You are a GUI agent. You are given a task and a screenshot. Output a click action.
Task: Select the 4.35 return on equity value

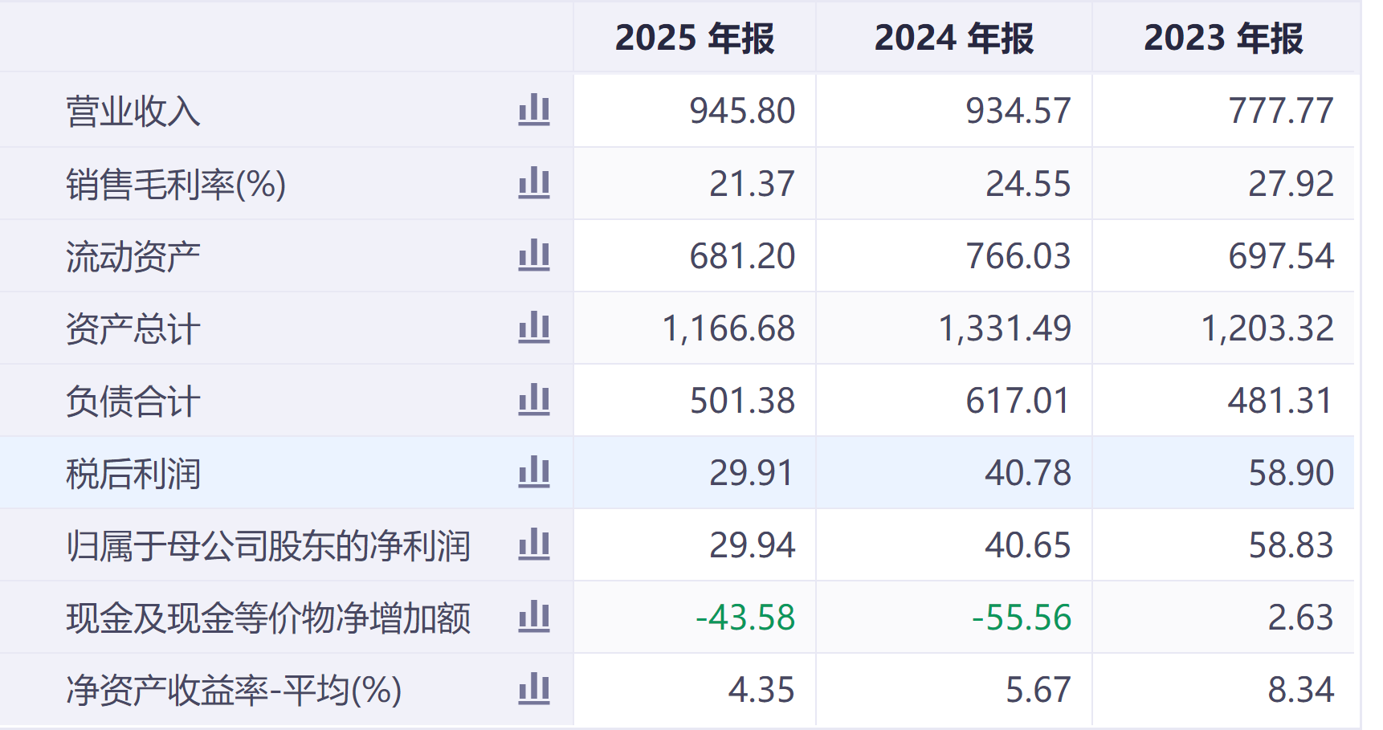761,688
